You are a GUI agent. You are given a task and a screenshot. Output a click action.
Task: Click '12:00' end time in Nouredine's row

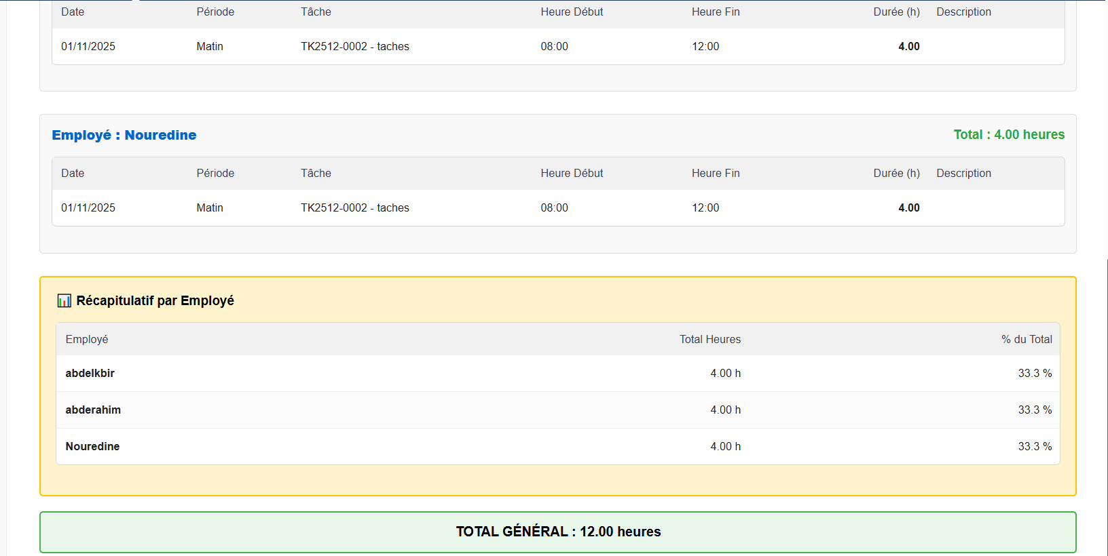[705, 207]
